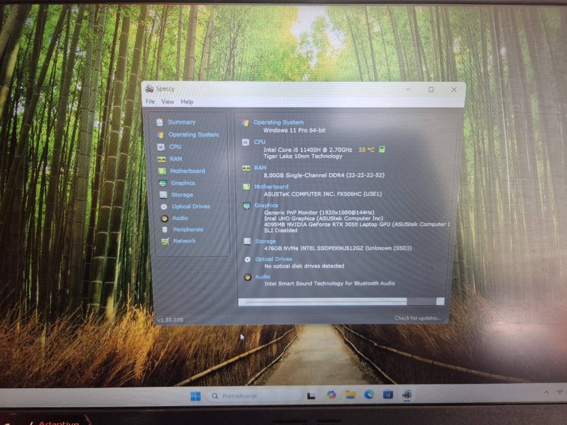Click the Motherboard heading link in summary
Viewport: 567px width, 425px height.
click(x=271, y=187)
